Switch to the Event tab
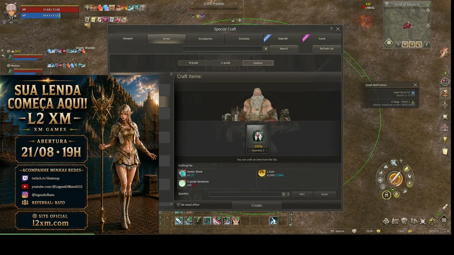454x255 pixels. [322, 39]
